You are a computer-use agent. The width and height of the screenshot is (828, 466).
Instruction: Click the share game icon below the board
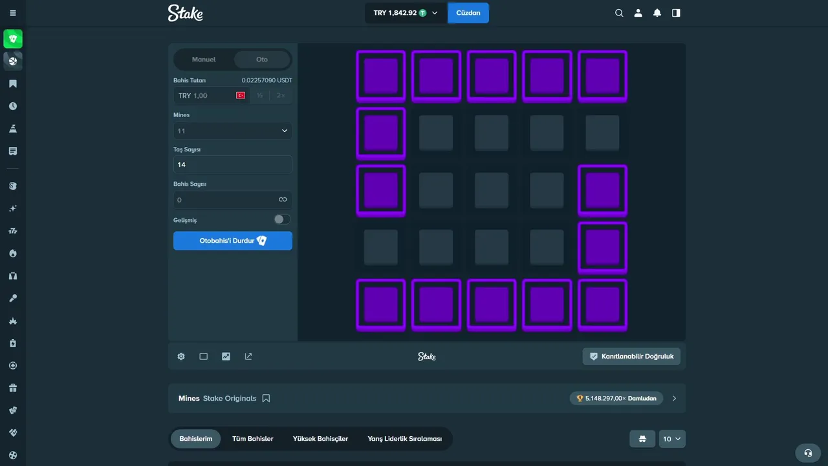(x=248, y=357)
